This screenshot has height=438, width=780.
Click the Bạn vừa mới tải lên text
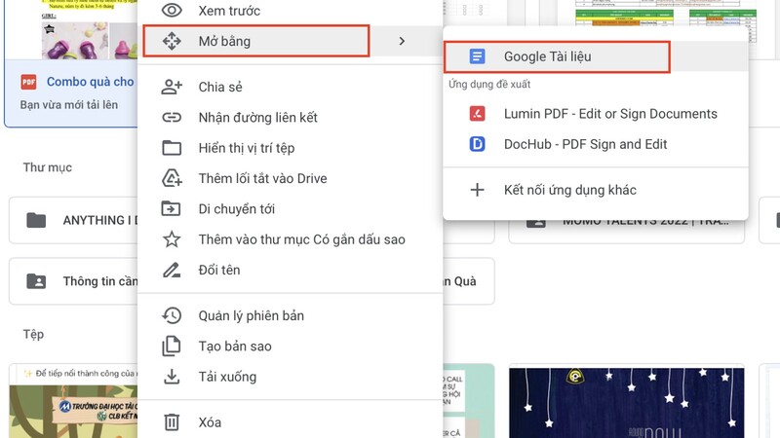click(x=69, y=105)
